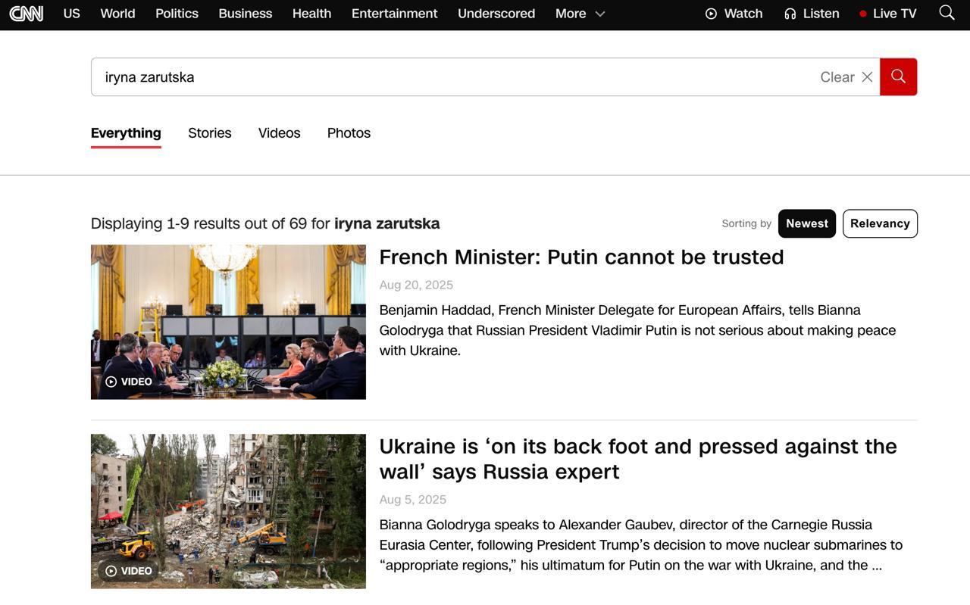Open search via header magnifying glass
Image resolution: width=970 pixels, height=605 pixels.
click(x=947, y=13)
